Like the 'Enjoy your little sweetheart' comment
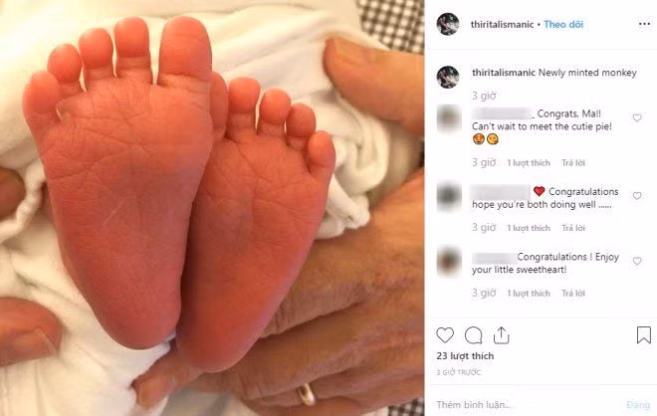Screen dimensions: 657x416 (637, 261)
